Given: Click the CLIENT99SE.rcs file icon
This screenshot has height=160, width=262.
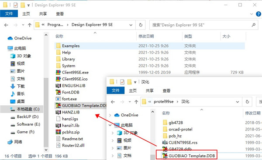Looking at the screenshot, I should pos(165,143).
